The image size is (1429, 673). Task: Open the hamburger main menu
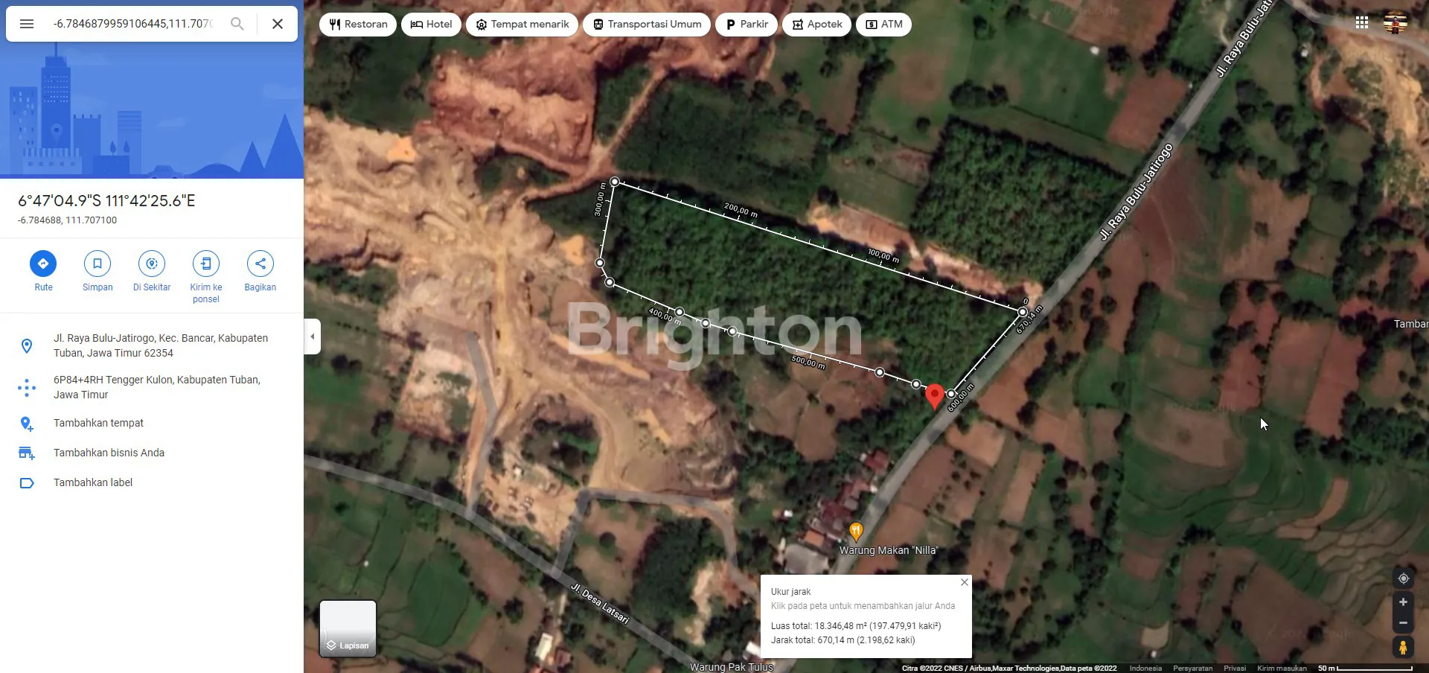click(27, 24)
